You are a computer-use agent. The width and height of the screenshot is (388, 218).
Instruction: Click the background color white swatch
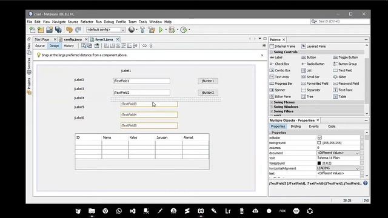[319, 143]
